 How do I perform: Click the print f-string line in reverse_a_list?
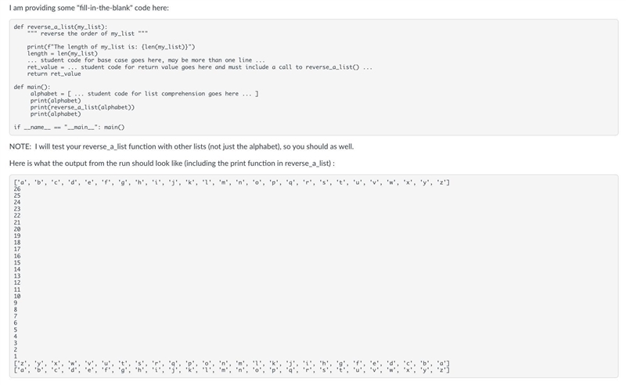point(111,47)
